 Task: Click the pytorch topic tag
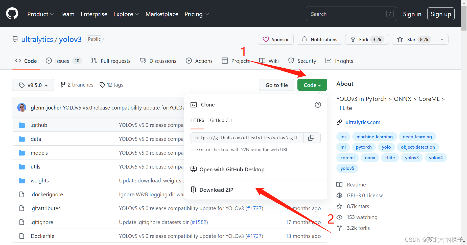click(364, 147)
